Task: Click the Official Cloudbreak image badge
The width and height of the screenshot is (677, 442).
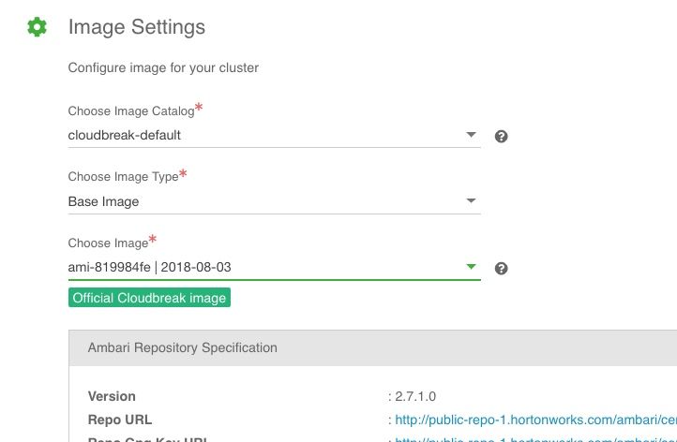Action: click(x=149, y=298)
